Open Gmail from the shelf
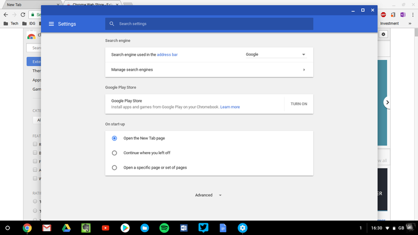Viewport: 418px width, 235px height. (47, 228)
